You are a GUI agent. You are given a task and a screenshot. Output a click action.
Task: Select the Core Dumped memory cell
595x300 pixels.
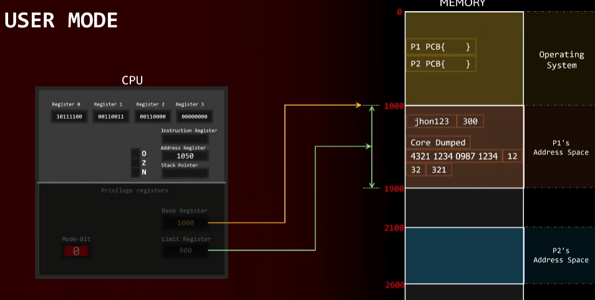[438, 143]
